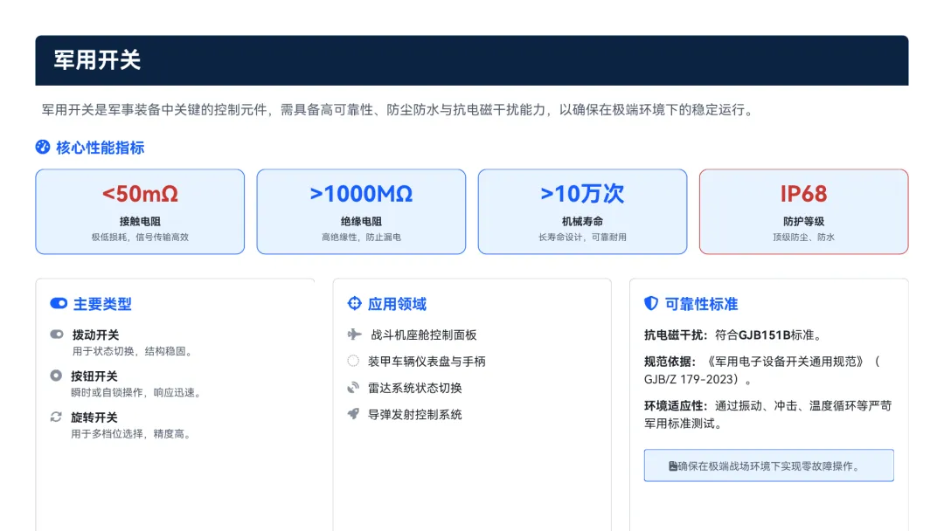Click the toggle switch icon beside 拨动开关

pyautogui.click(x=57, y=334)
